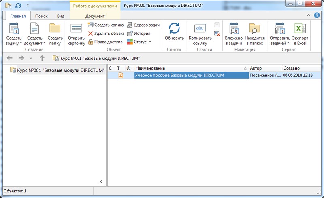Collapse the ribbon with the caret

308,15
